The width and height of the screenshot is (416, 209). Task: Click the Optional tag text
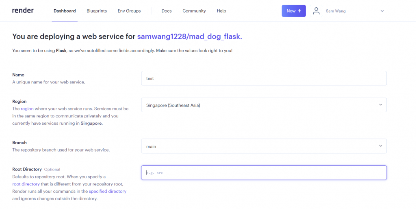tap(52, 169)
